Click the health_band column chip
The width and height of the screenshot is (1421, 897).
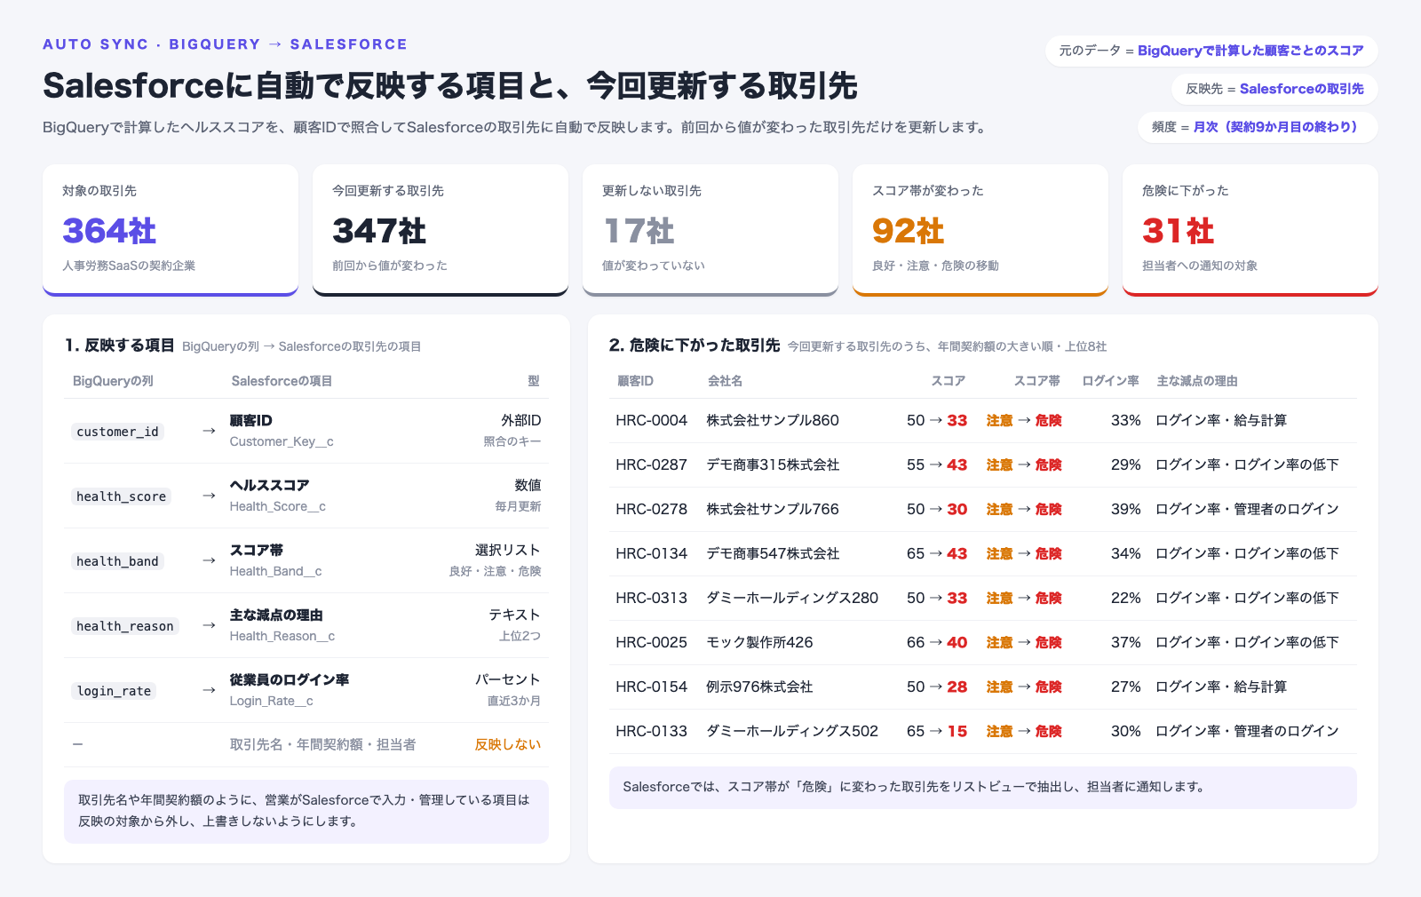tap(117, 561)
